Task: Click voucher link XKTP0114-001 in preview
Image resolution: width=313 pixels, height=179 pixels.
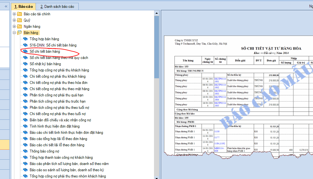Action: pos(220,80)
